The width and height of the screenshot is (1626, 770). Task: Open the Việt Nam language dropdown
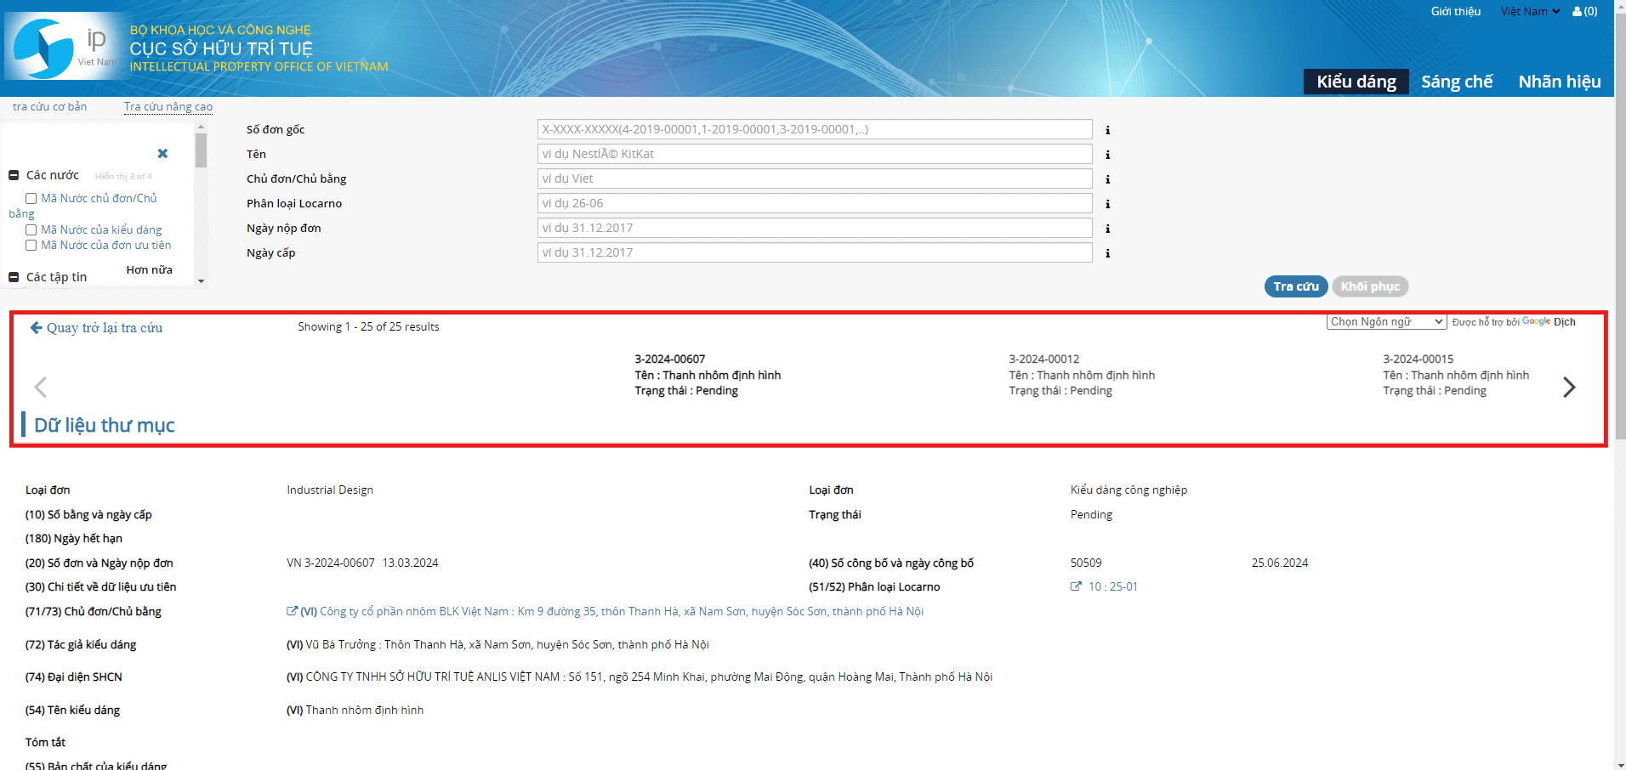1529,12
